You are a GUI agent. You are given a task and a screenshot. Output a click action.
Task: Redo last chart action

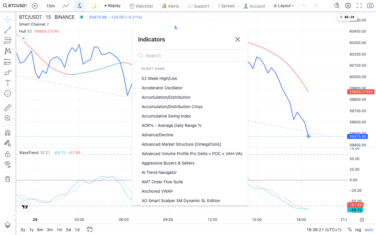[x=316, y=6]
